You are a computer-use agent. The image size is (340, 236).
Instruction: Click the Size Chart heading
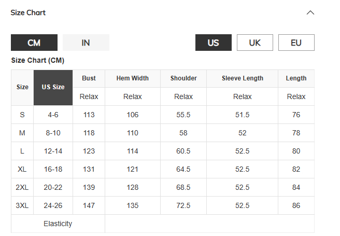[x=28, y=12]
